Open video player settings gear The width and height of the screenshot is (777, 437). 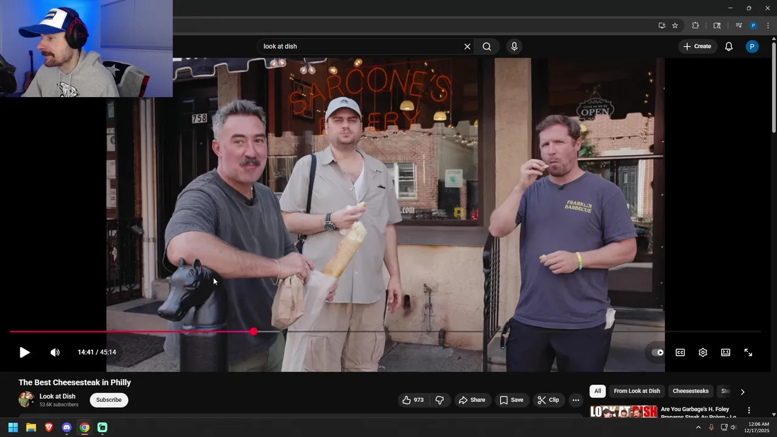[703, 352]
